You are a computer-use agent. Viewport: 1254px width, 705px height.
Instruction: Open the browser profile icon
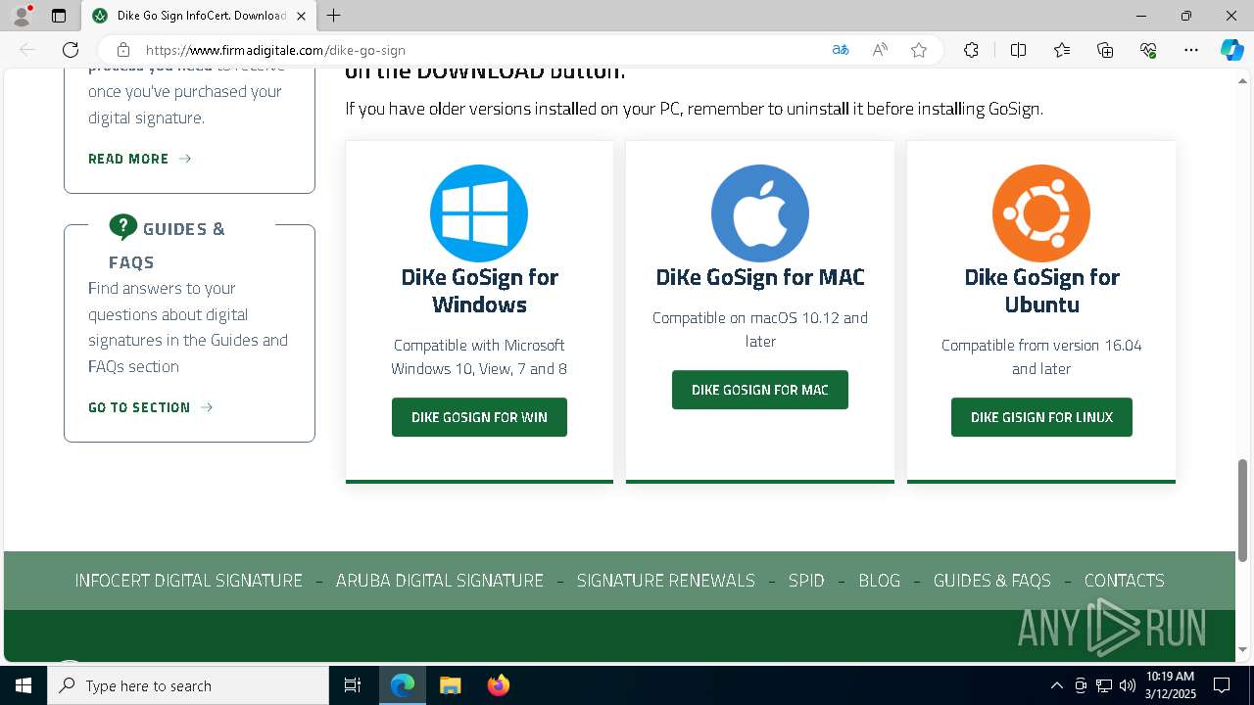pyautogui.click(x=21, y=16)
